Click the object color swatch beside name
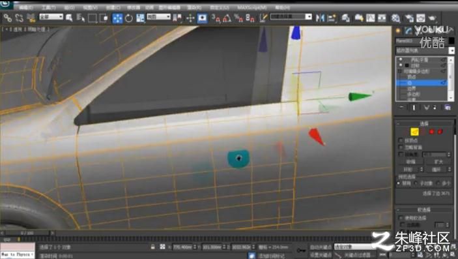The width and height of the screenshot is (458, 259). coord(451,40)
